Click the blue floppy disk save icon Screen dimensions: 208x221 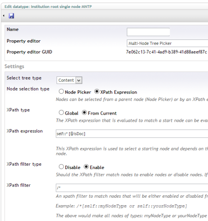(11, 16)
